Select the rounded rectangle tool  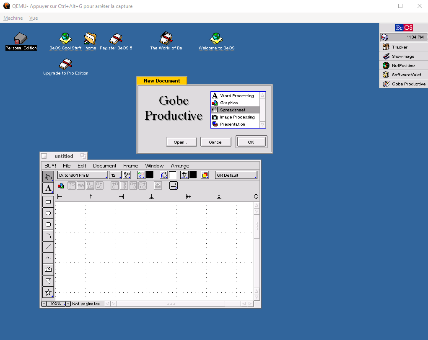click(x=48, y=224)
